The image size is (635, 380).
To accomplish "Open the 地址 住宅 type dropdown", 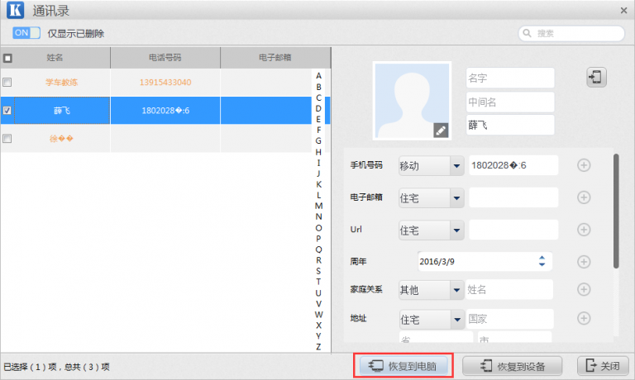I will (x=432, y=320).
